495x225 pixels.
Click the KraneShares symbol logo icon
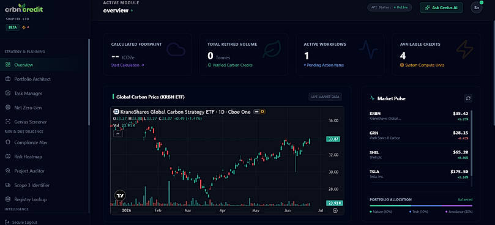pos(116,112)
